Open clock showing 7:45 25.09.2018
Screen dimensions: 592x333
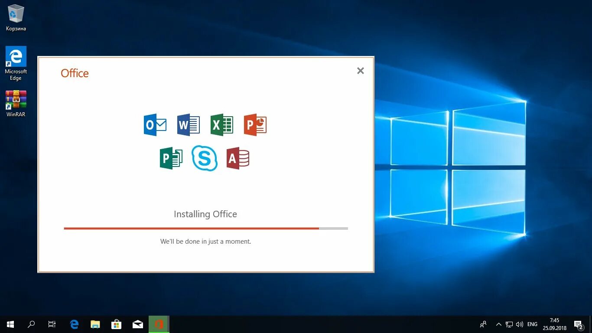pyautogui.click(x=554, y=324)
